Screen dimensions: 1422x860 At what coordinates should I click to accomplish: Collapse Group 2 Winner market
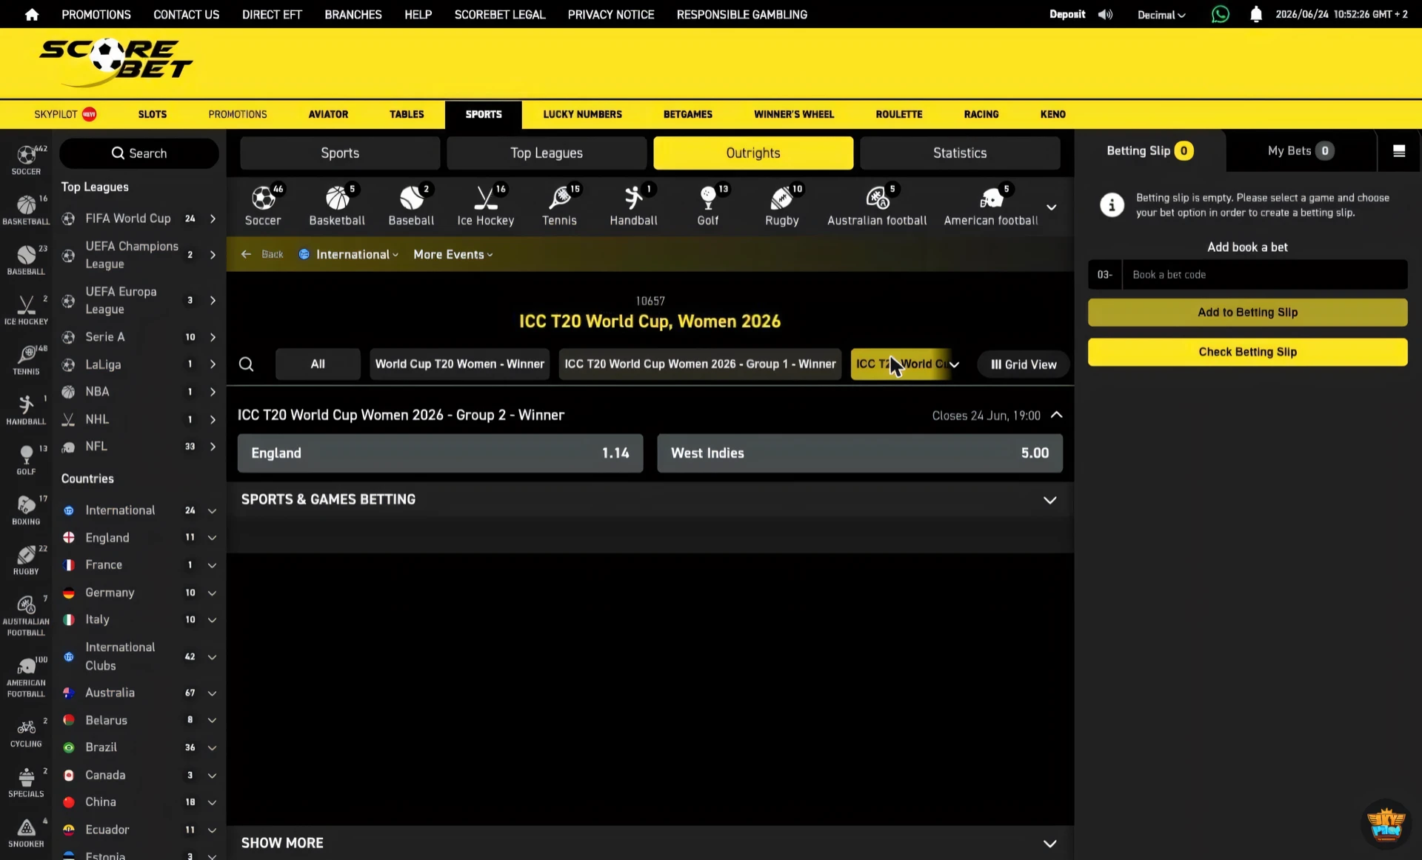[1057, 416]
